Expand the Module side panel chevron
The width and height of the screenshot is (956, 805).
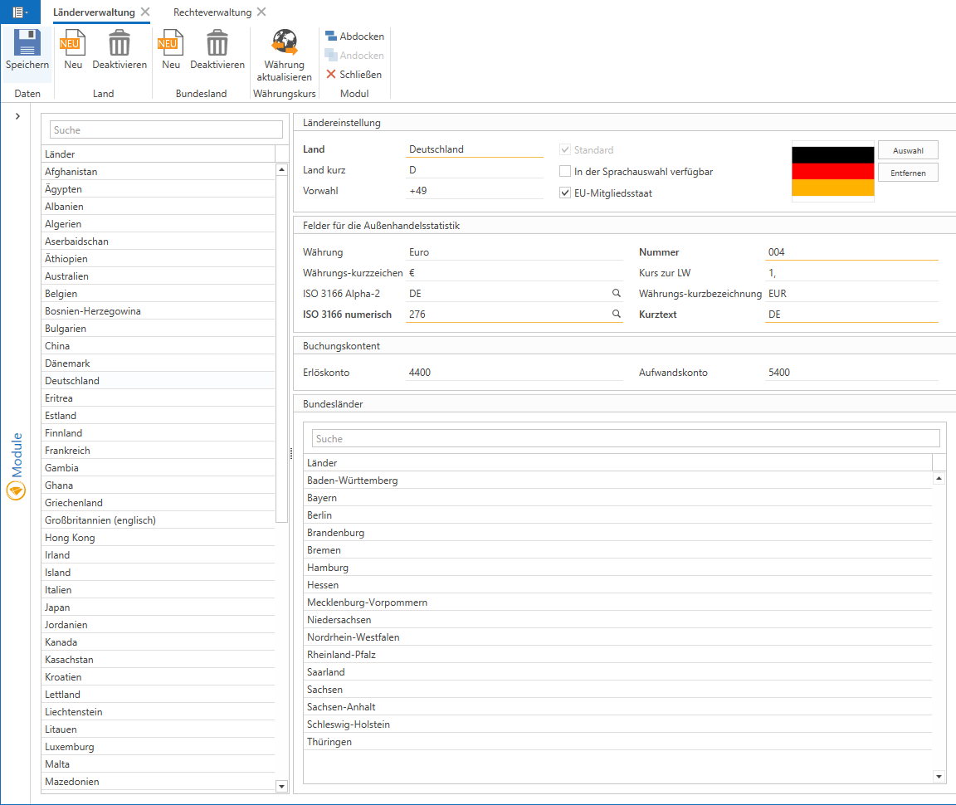(x=17, y=117)
